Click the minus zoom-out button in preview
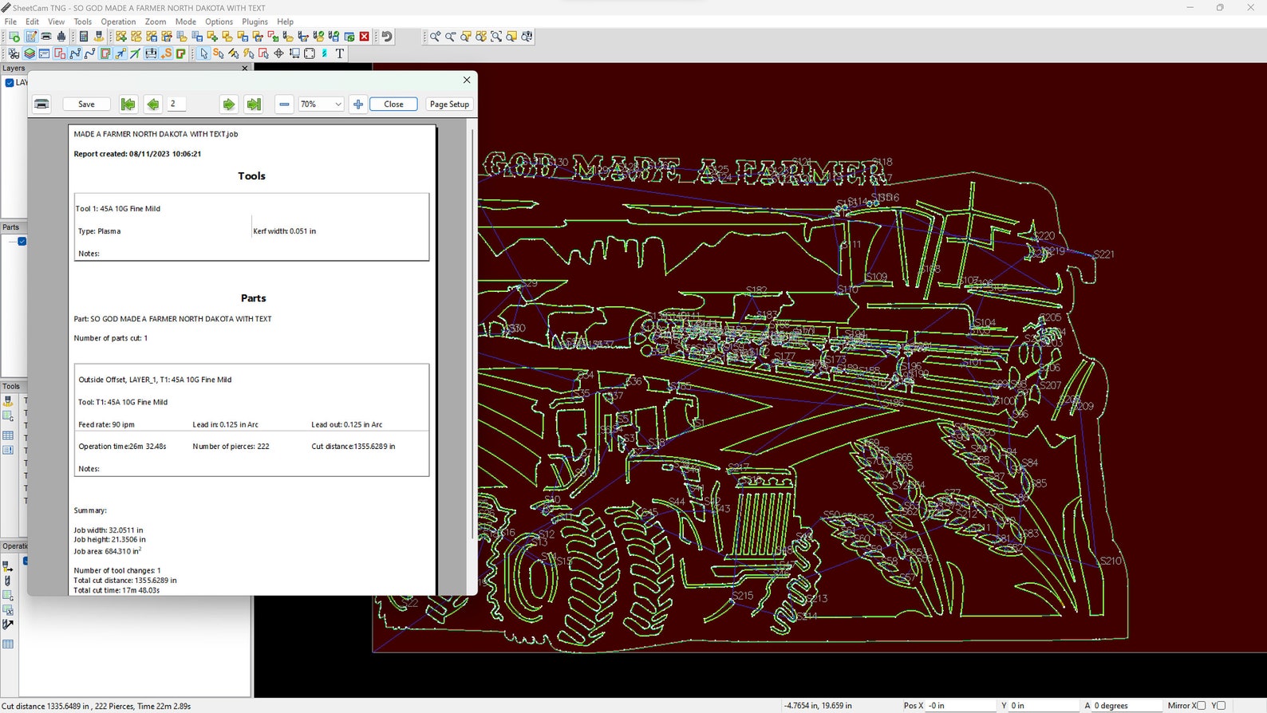1267x713 pixels. coord(284,104)
